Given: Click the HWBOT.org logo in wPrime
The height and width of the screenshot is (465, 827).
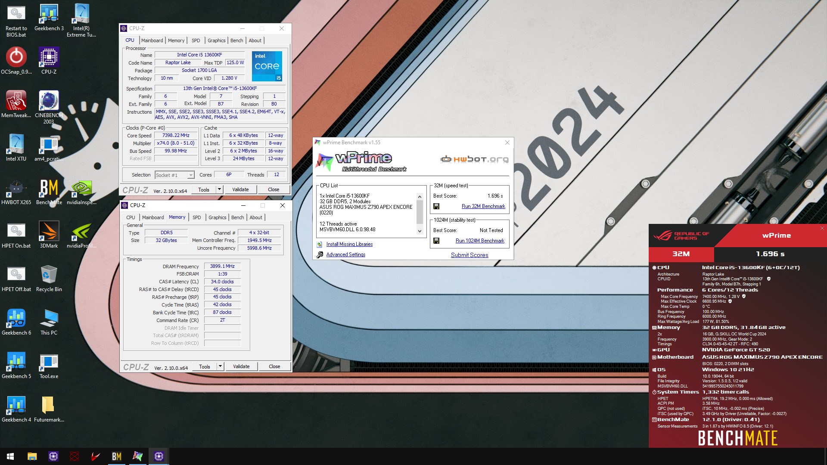Looking at the screenshot, I should (x=475, y=159).
